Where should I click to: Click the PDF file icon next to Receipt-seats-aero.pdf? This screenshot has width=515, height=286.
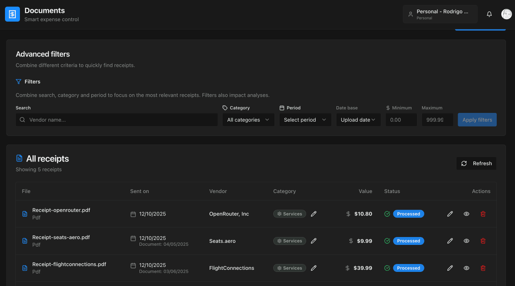25,240
